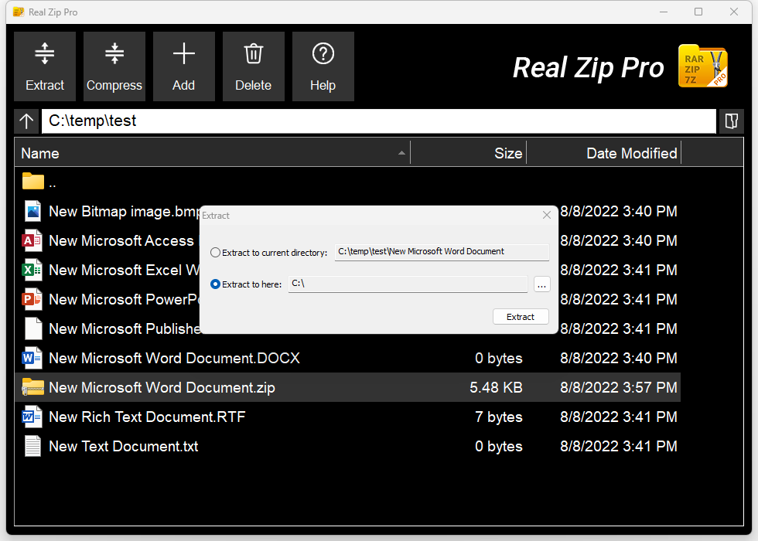Select the Microsoft Excel file icon
Image resolution: width=758 pixels, height=541 pixels.
pyautogui.click(x=32, y=270)
